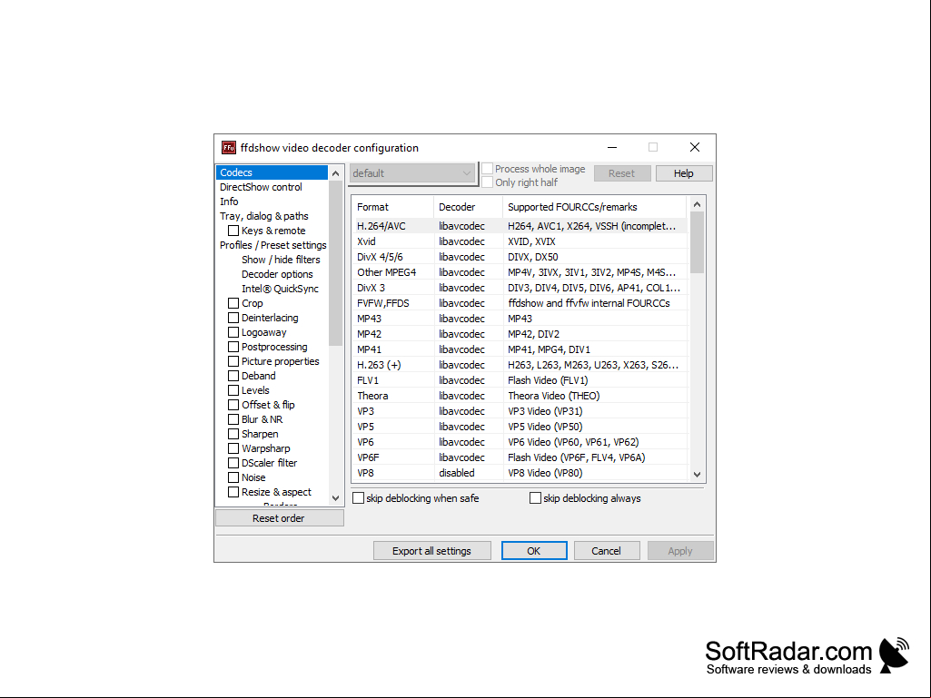The image size is (931, 698).
Task: Toggle the Crop filter checkbox
Action: [233, 303]
